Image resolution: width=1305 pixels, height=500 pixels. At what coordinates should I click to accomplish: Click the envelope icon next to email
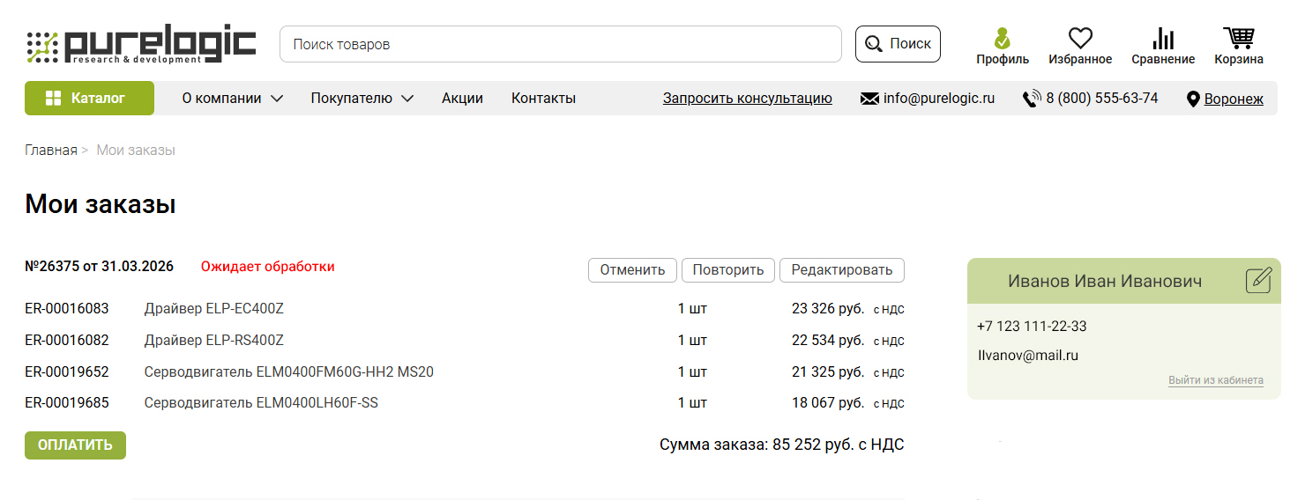coord(869,99)
